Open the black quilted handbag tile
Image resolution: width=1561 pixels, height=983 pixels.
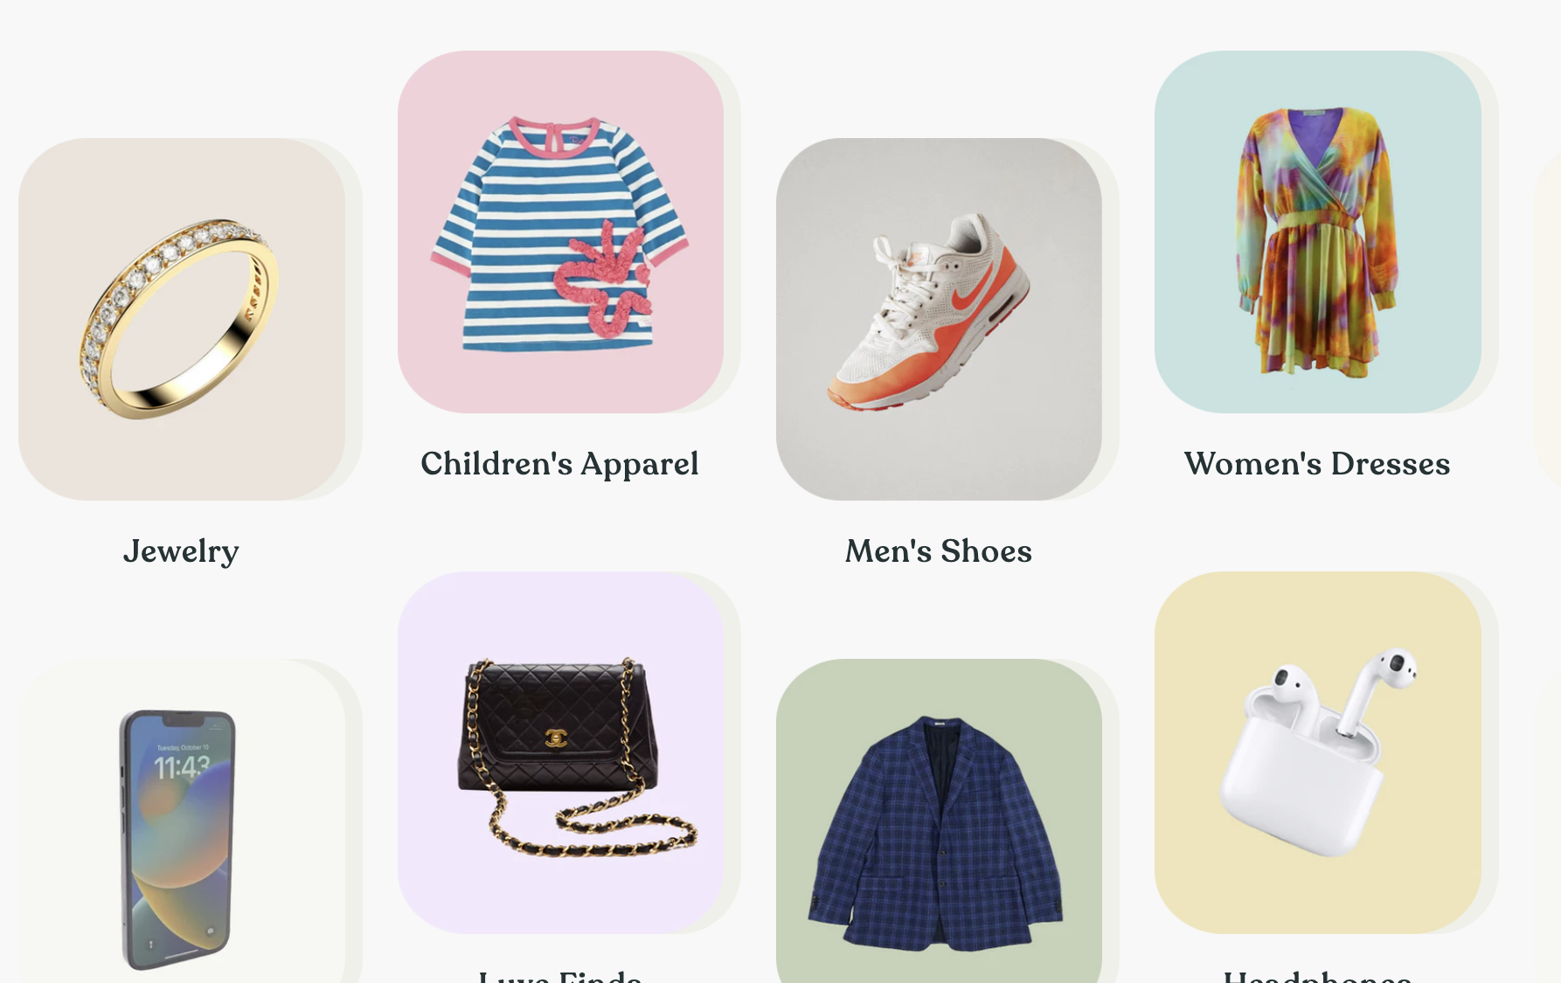click(560, 752)
